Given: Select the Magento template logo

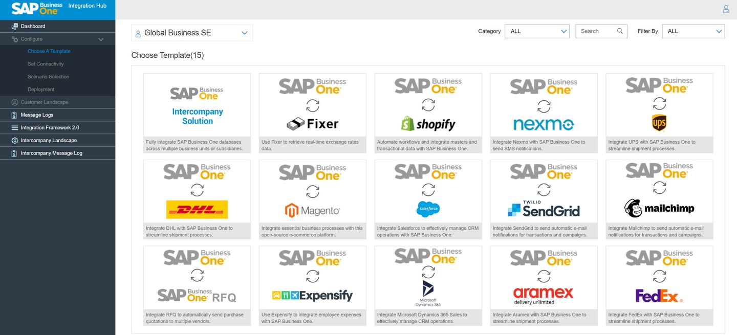Looking at the screenshot, I should pyautogui.click(x=313, y=210).
